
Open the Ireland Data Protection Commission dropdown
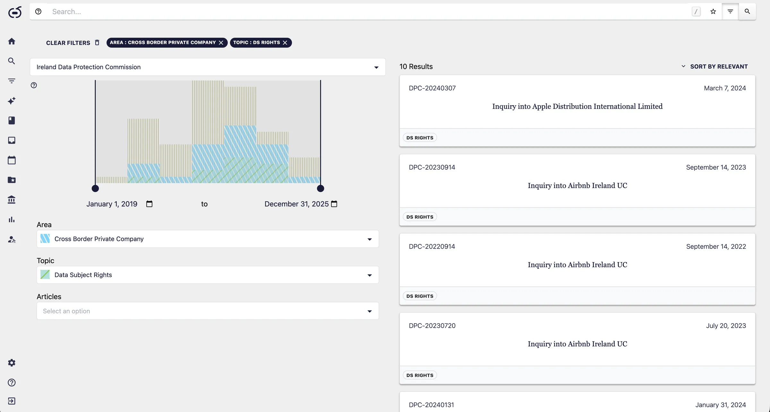coord(208,67)
